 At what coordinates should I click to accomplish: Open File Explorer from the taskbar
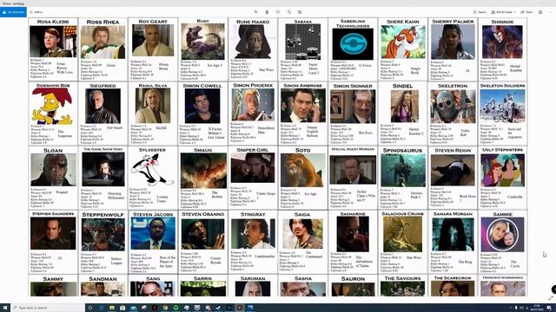click(x=112, y=308)
